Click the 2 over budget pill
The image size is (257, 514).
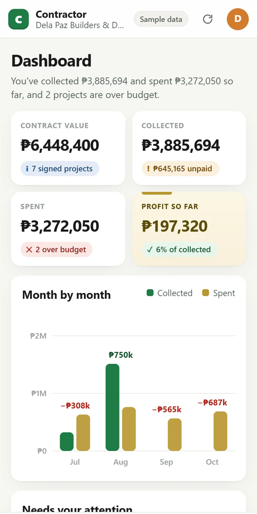point(56,249)
